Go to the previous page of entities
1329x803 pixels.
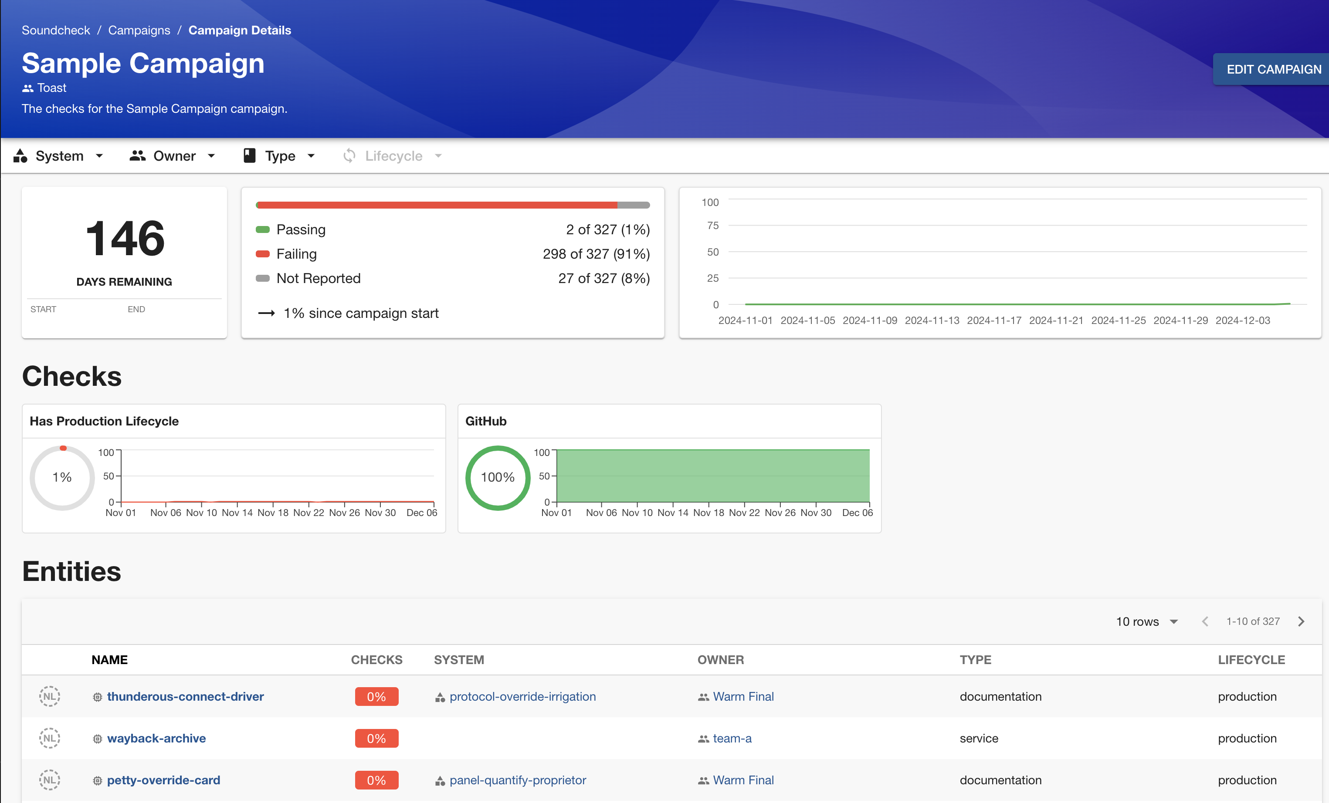click(1205, 621)
